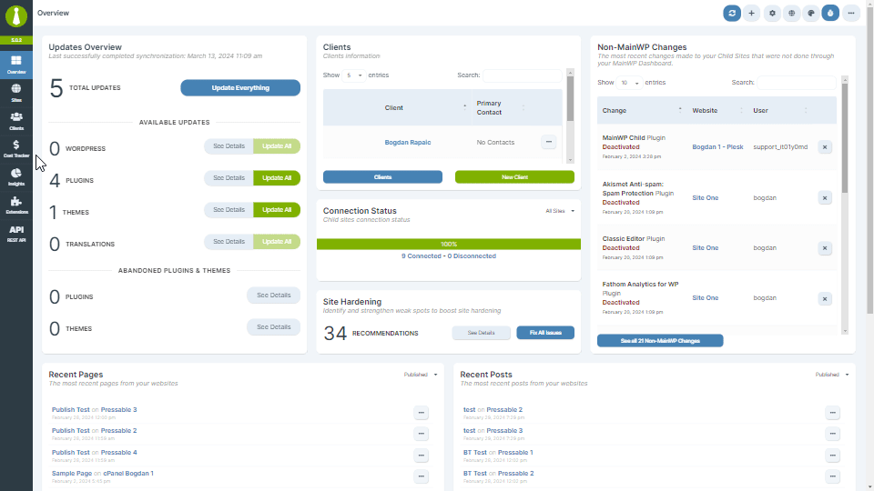Click the 100% connection progress bar
874x491 pixels.
click(x=449, y=244)
